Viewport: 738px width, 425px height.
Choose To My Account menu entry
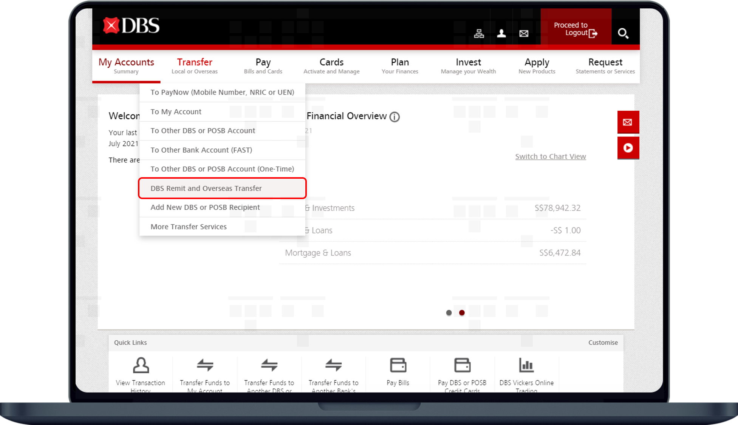click(x=222, y=111)
